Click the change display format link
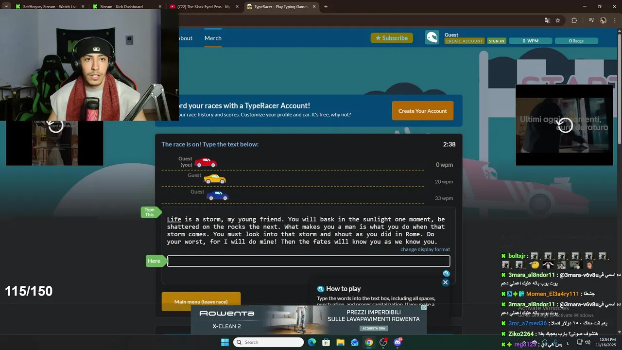 425,249
